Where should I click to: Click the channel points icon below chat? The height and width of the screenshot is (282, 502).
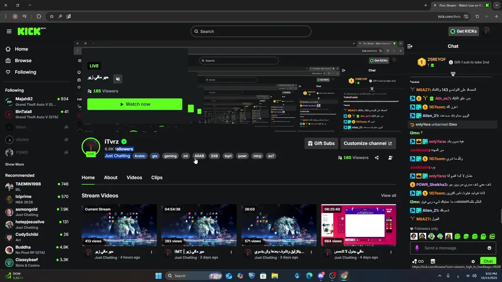418,261
